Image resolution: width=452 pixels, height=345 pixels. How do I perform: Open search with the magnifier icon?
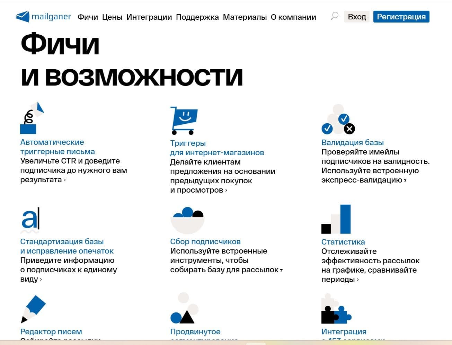334,16
